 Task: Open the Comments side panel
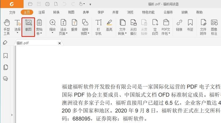6,78
